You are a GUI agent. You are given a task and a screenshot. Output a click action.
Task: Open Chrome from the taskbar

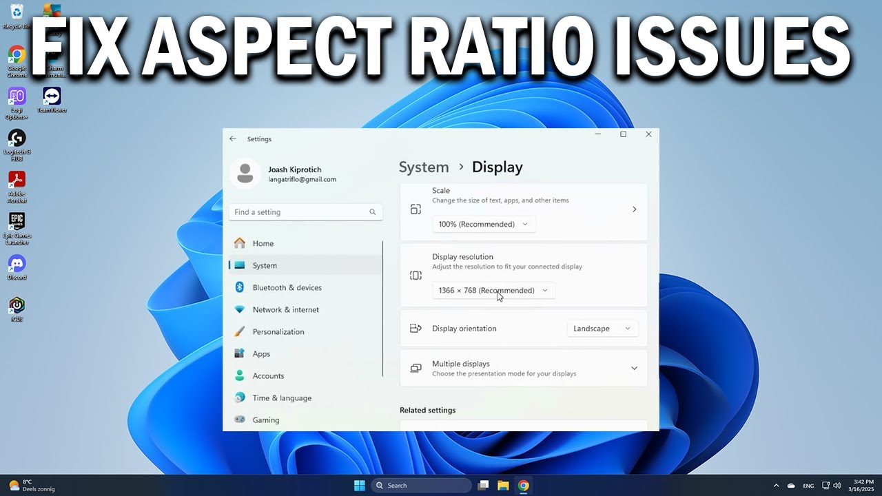click(x=524, y=486)
